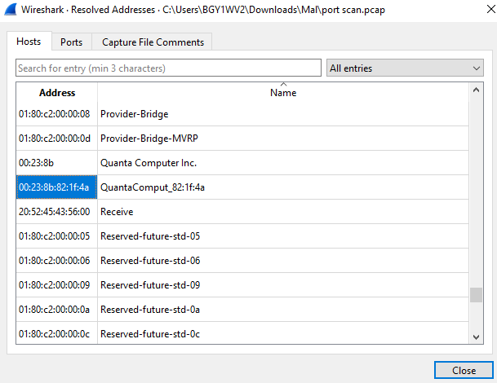Click the Wireshark shark fin icon
497x383 pixels.
(x=11, y=10)
